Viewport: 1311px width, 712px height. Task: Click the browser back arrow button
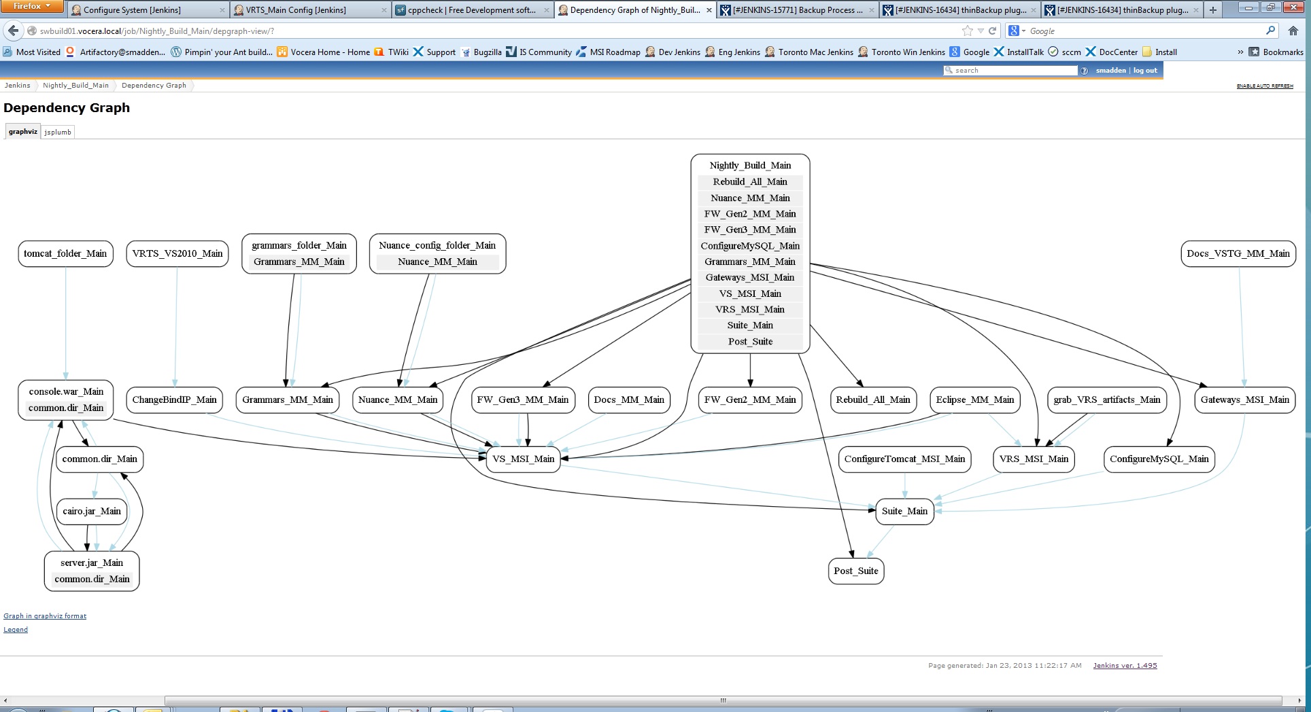(x=13, y=31)
